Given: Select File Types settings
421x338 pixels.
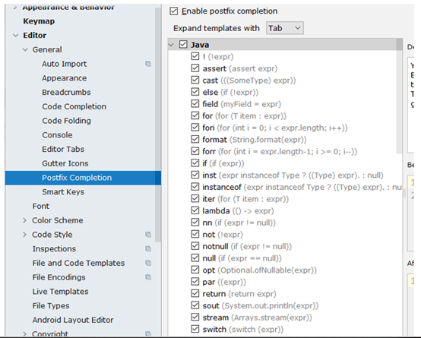Looking at the screenshot, I should point(51,306).
